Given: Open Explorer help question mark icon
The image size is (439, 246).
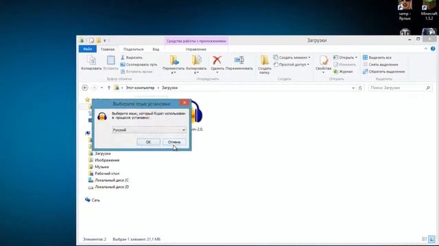Looking at the screenshot, I should [433, 49].
